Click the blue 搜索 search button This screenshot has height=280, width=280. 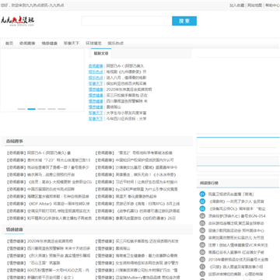tap(184, 21)
